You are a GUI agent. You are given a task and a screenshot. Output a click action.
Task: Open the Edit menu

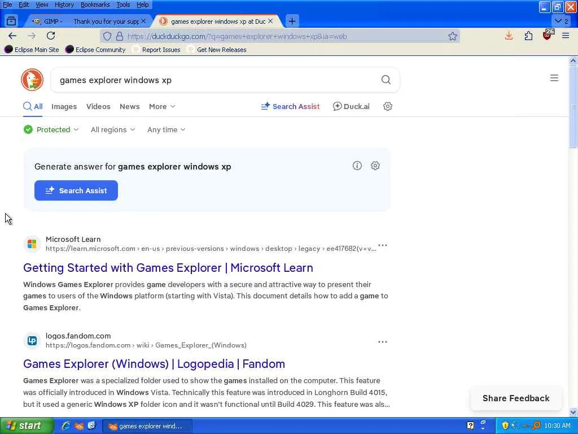[x=24, y=5]
